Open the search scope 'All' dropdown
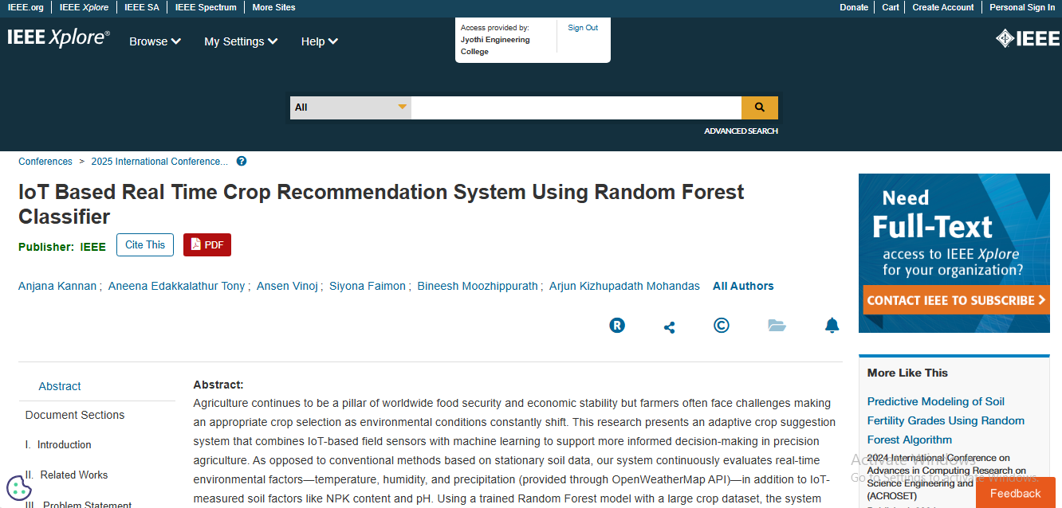The image size is (1062, 508). (x=350, y=107)
